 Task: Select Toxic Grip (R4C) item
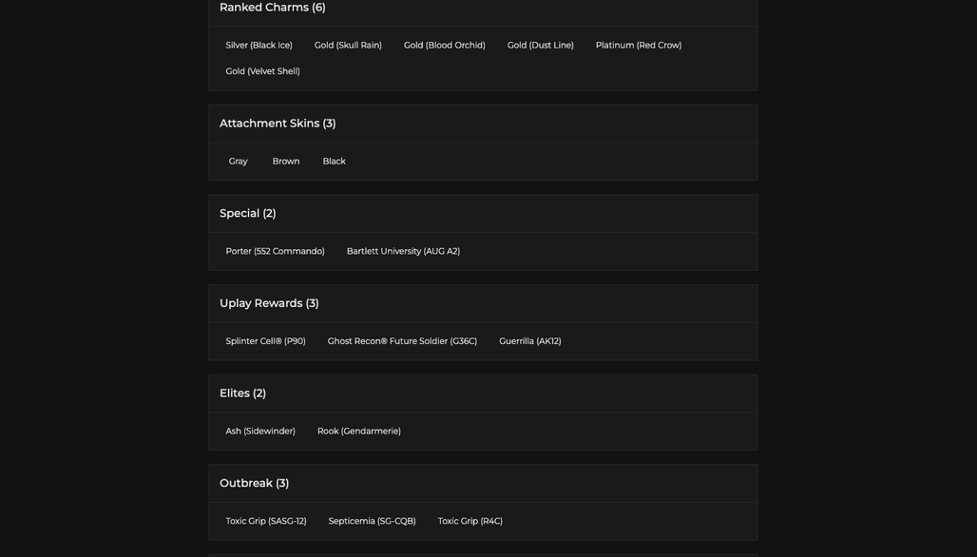pos(469,521)
